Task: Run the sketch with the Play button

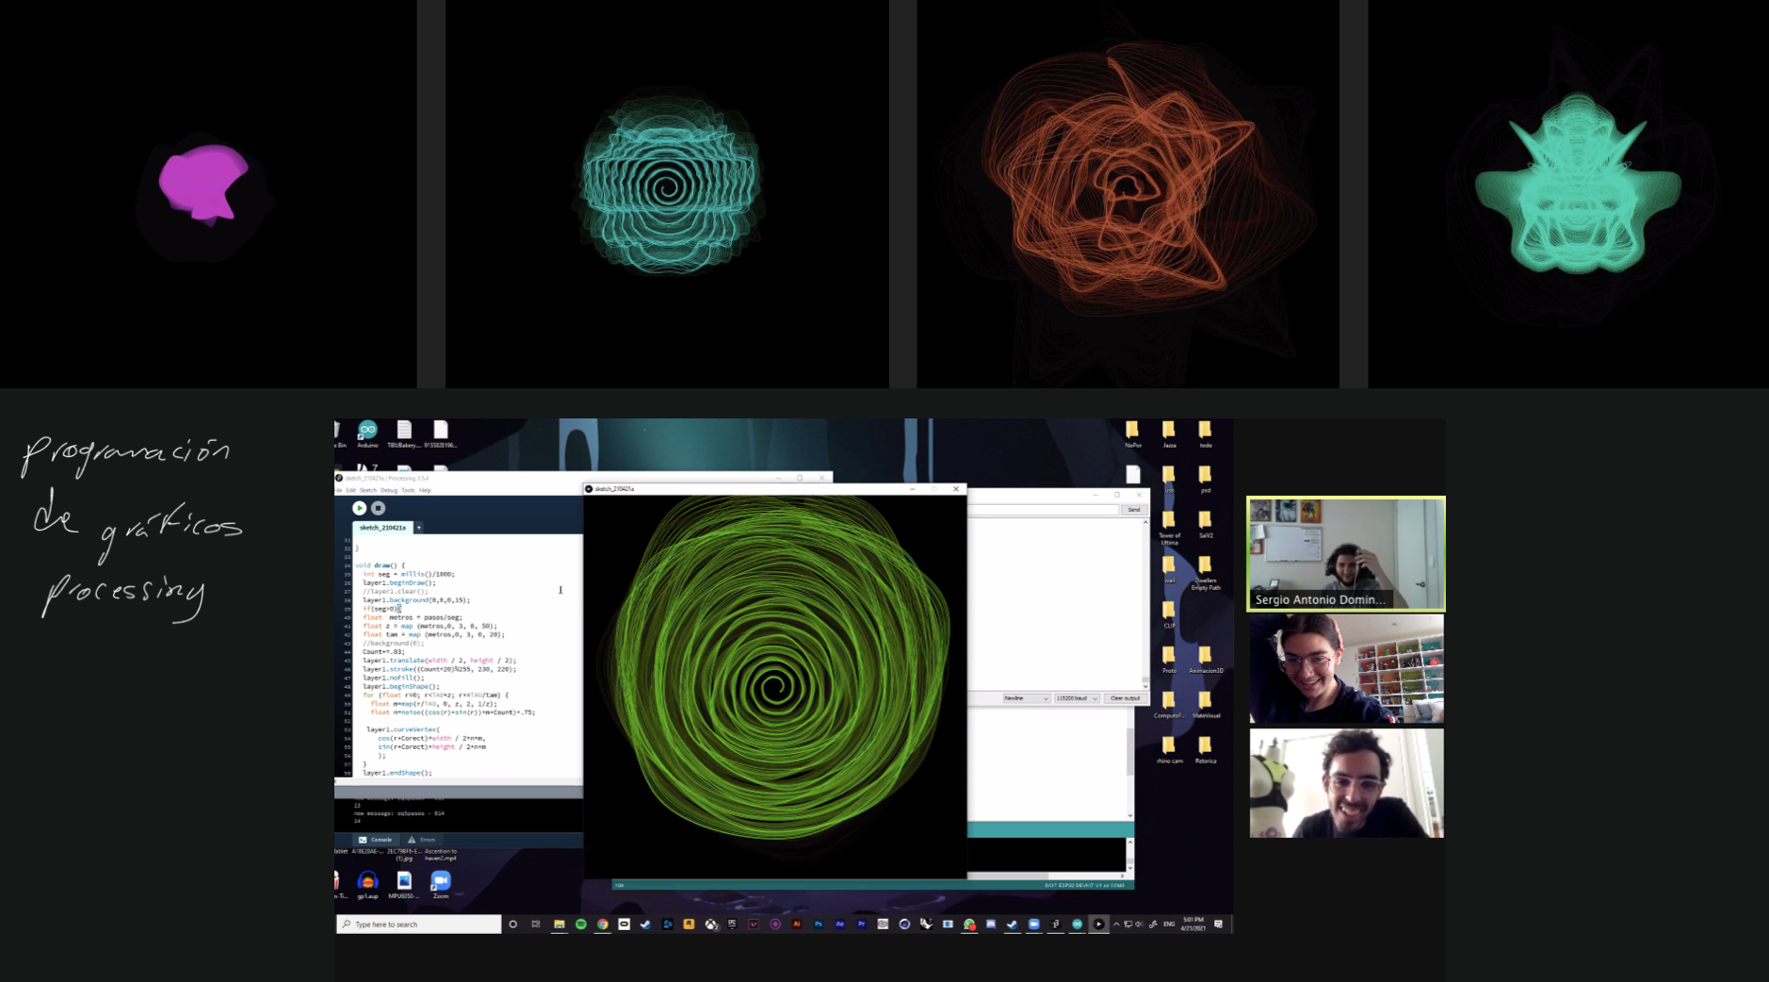Action: pyautogui.click(x=359, y=508)
